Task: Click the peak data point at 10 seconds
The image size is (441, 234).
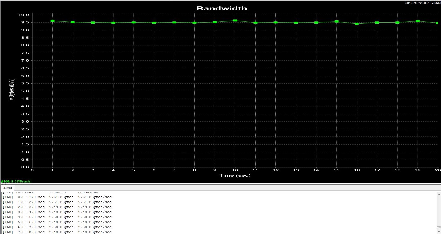Action: [x=235, y=21]
